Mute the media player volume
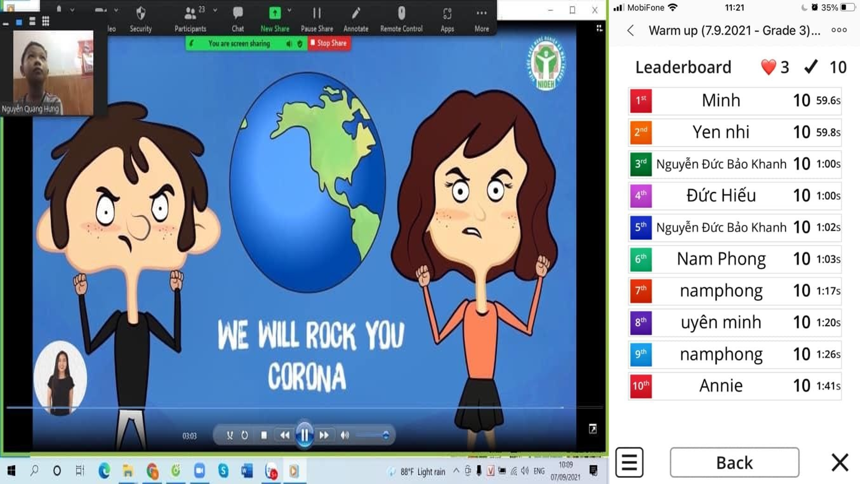The height and width of the screenshot is (484, 860). (x=344, y=435)
